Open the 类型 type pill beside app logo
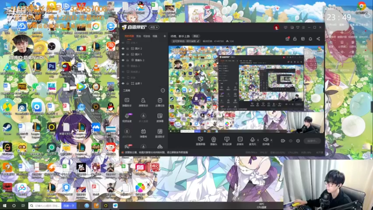This screenshot has height=210, width=373. point(154,28)
